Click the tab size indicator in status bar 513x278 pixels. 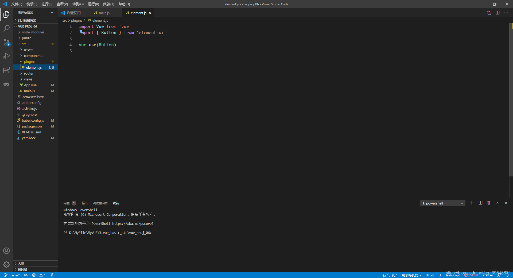point(412,275)
